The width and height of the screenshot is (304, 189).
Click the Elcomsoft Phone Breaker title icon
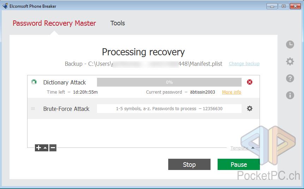(x=5, y=6)
